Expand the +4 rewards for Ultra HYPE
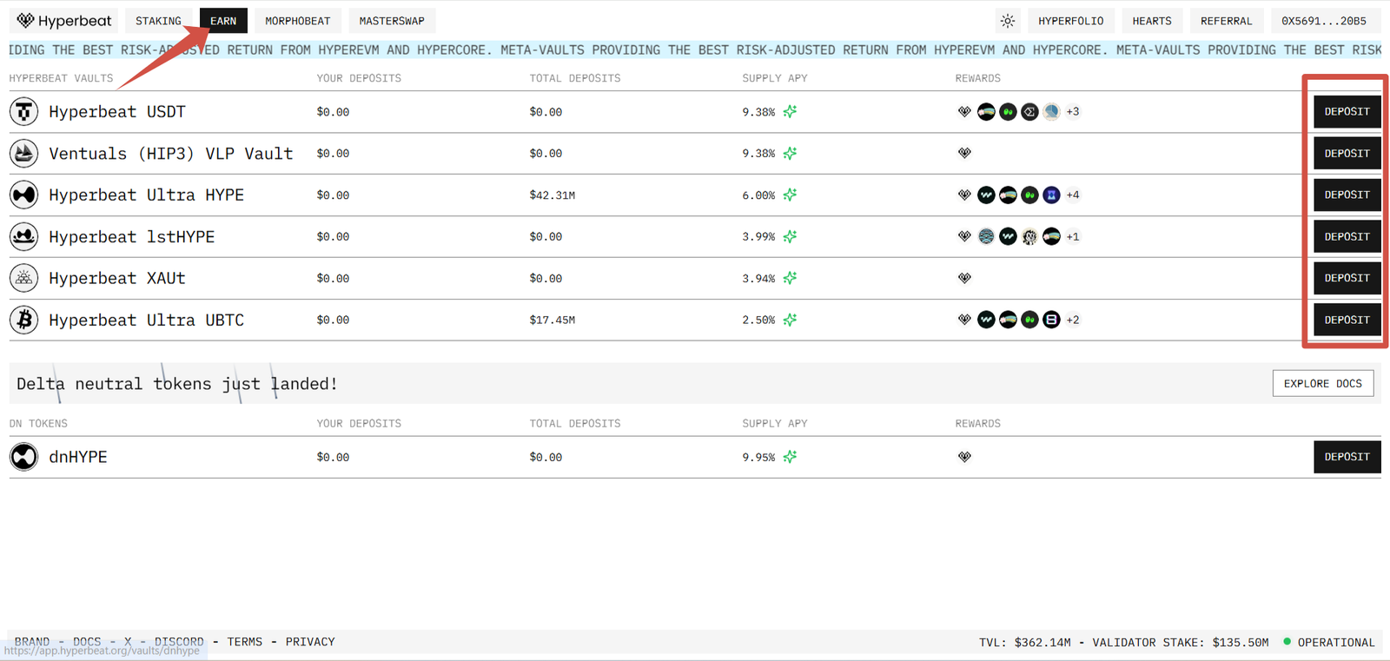The image size is (1390, 661). [1073, 195]
